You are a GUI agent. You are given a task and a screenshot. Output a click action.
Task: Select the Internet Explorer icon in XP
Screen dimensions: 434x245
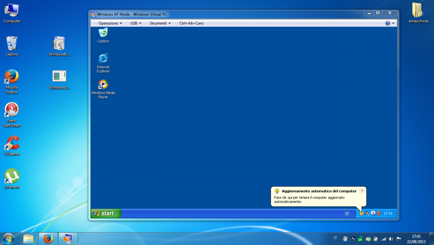click(x=103, y=63)
